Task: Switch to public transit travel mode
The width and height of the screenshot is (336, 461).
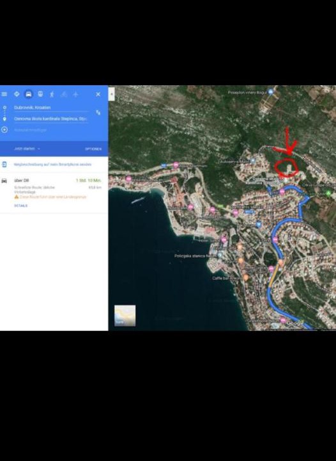Action: click(x=40, y=94)
